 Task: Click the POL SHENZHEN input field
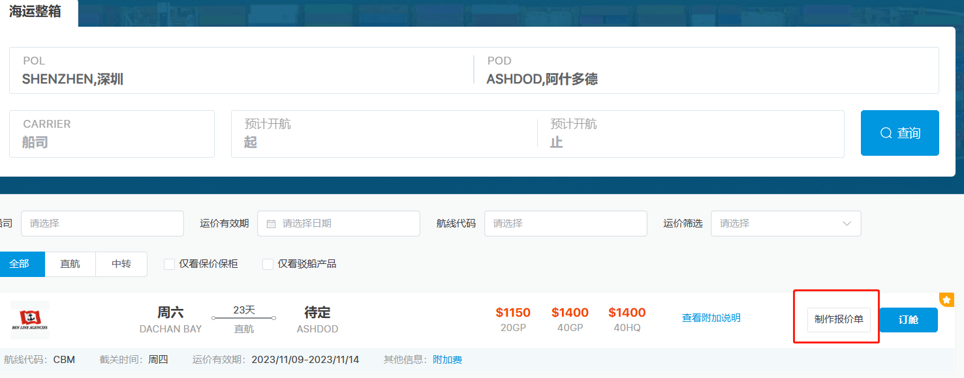[241, 70]
